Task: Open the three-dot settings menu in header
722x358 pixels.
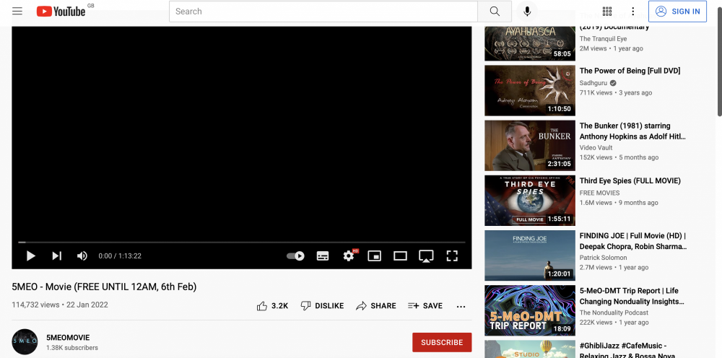Action: point(633,12)
